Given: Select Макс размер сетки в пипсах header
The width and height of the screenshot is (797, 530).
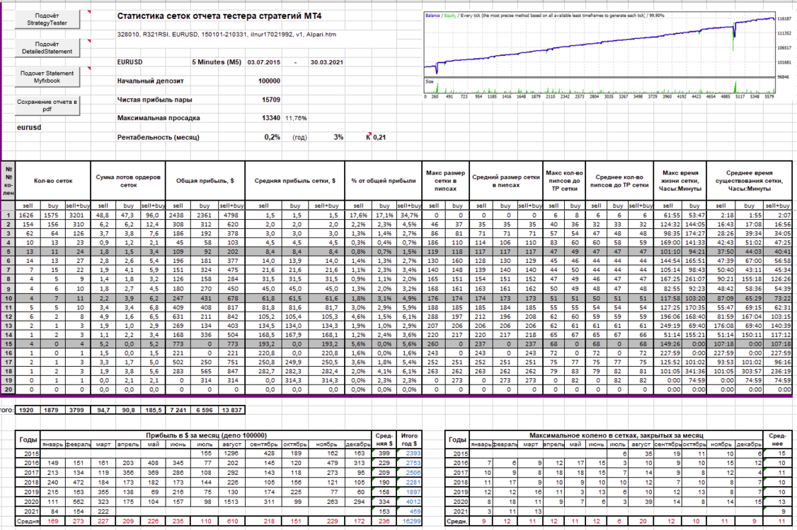Looking at the screenshot, I should point(446,181).
